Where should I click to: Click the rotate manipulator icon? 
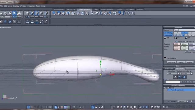click(5, 13)
